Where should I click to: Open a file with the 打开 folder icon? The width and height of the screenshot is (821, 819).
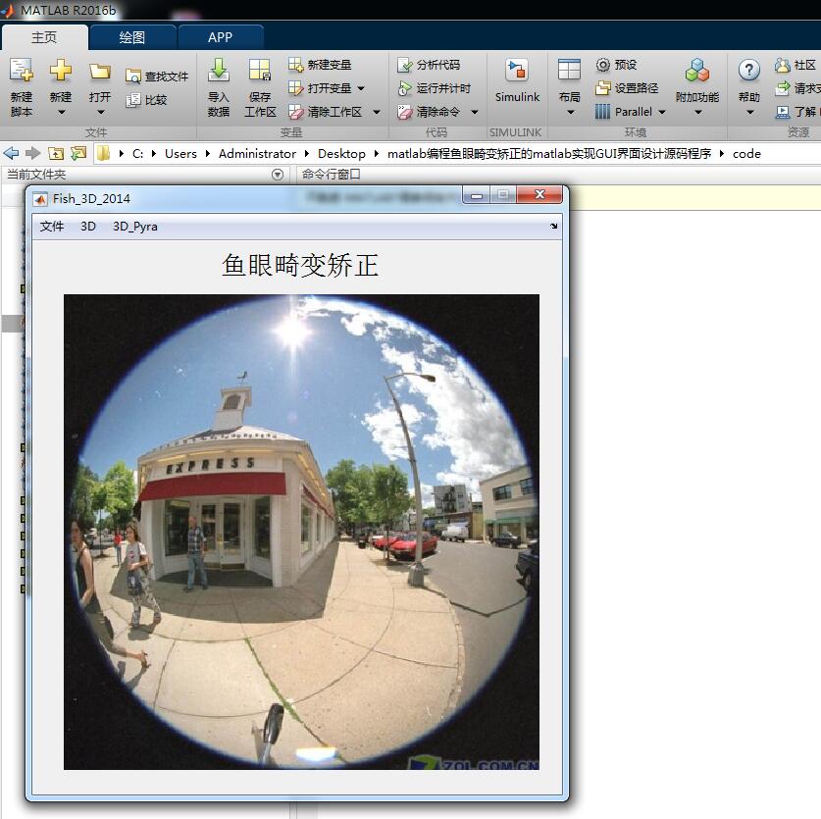pos(99,72)
